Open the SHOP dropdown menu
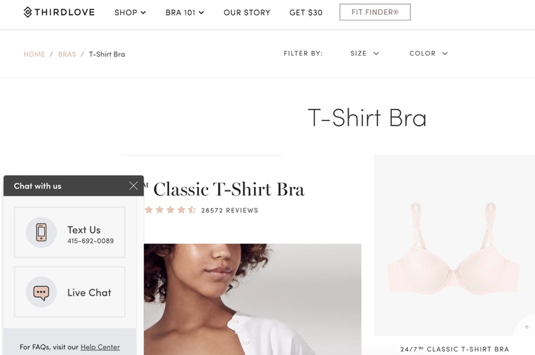 pyautogui.click(x=130, y=13)
